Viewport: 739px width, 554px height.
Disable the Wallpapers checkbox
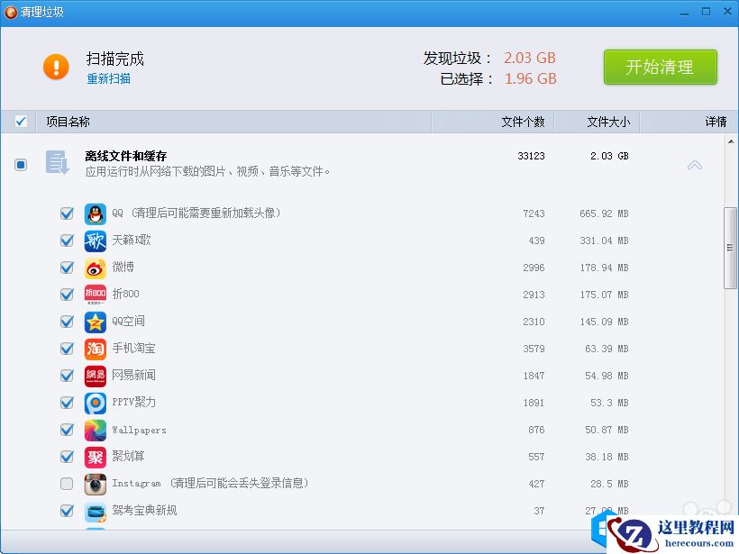coord(66,430)
